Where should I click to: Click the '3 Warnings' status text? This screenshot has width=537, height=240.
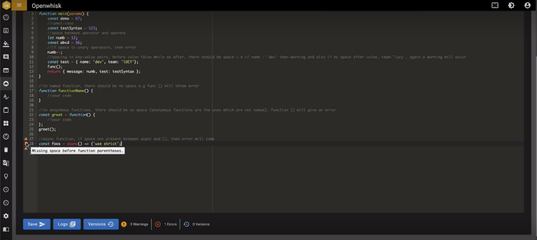click(x=139, y=224)
